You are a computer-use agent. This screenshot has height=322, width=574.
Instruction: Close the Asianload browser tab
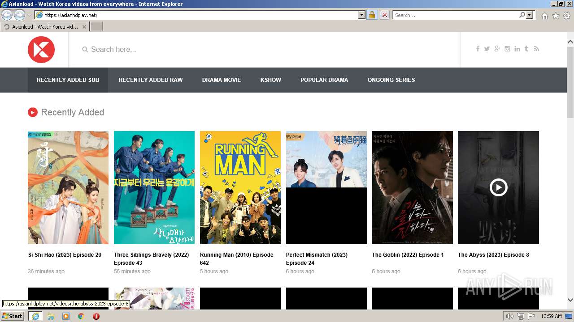pos(84,27)
